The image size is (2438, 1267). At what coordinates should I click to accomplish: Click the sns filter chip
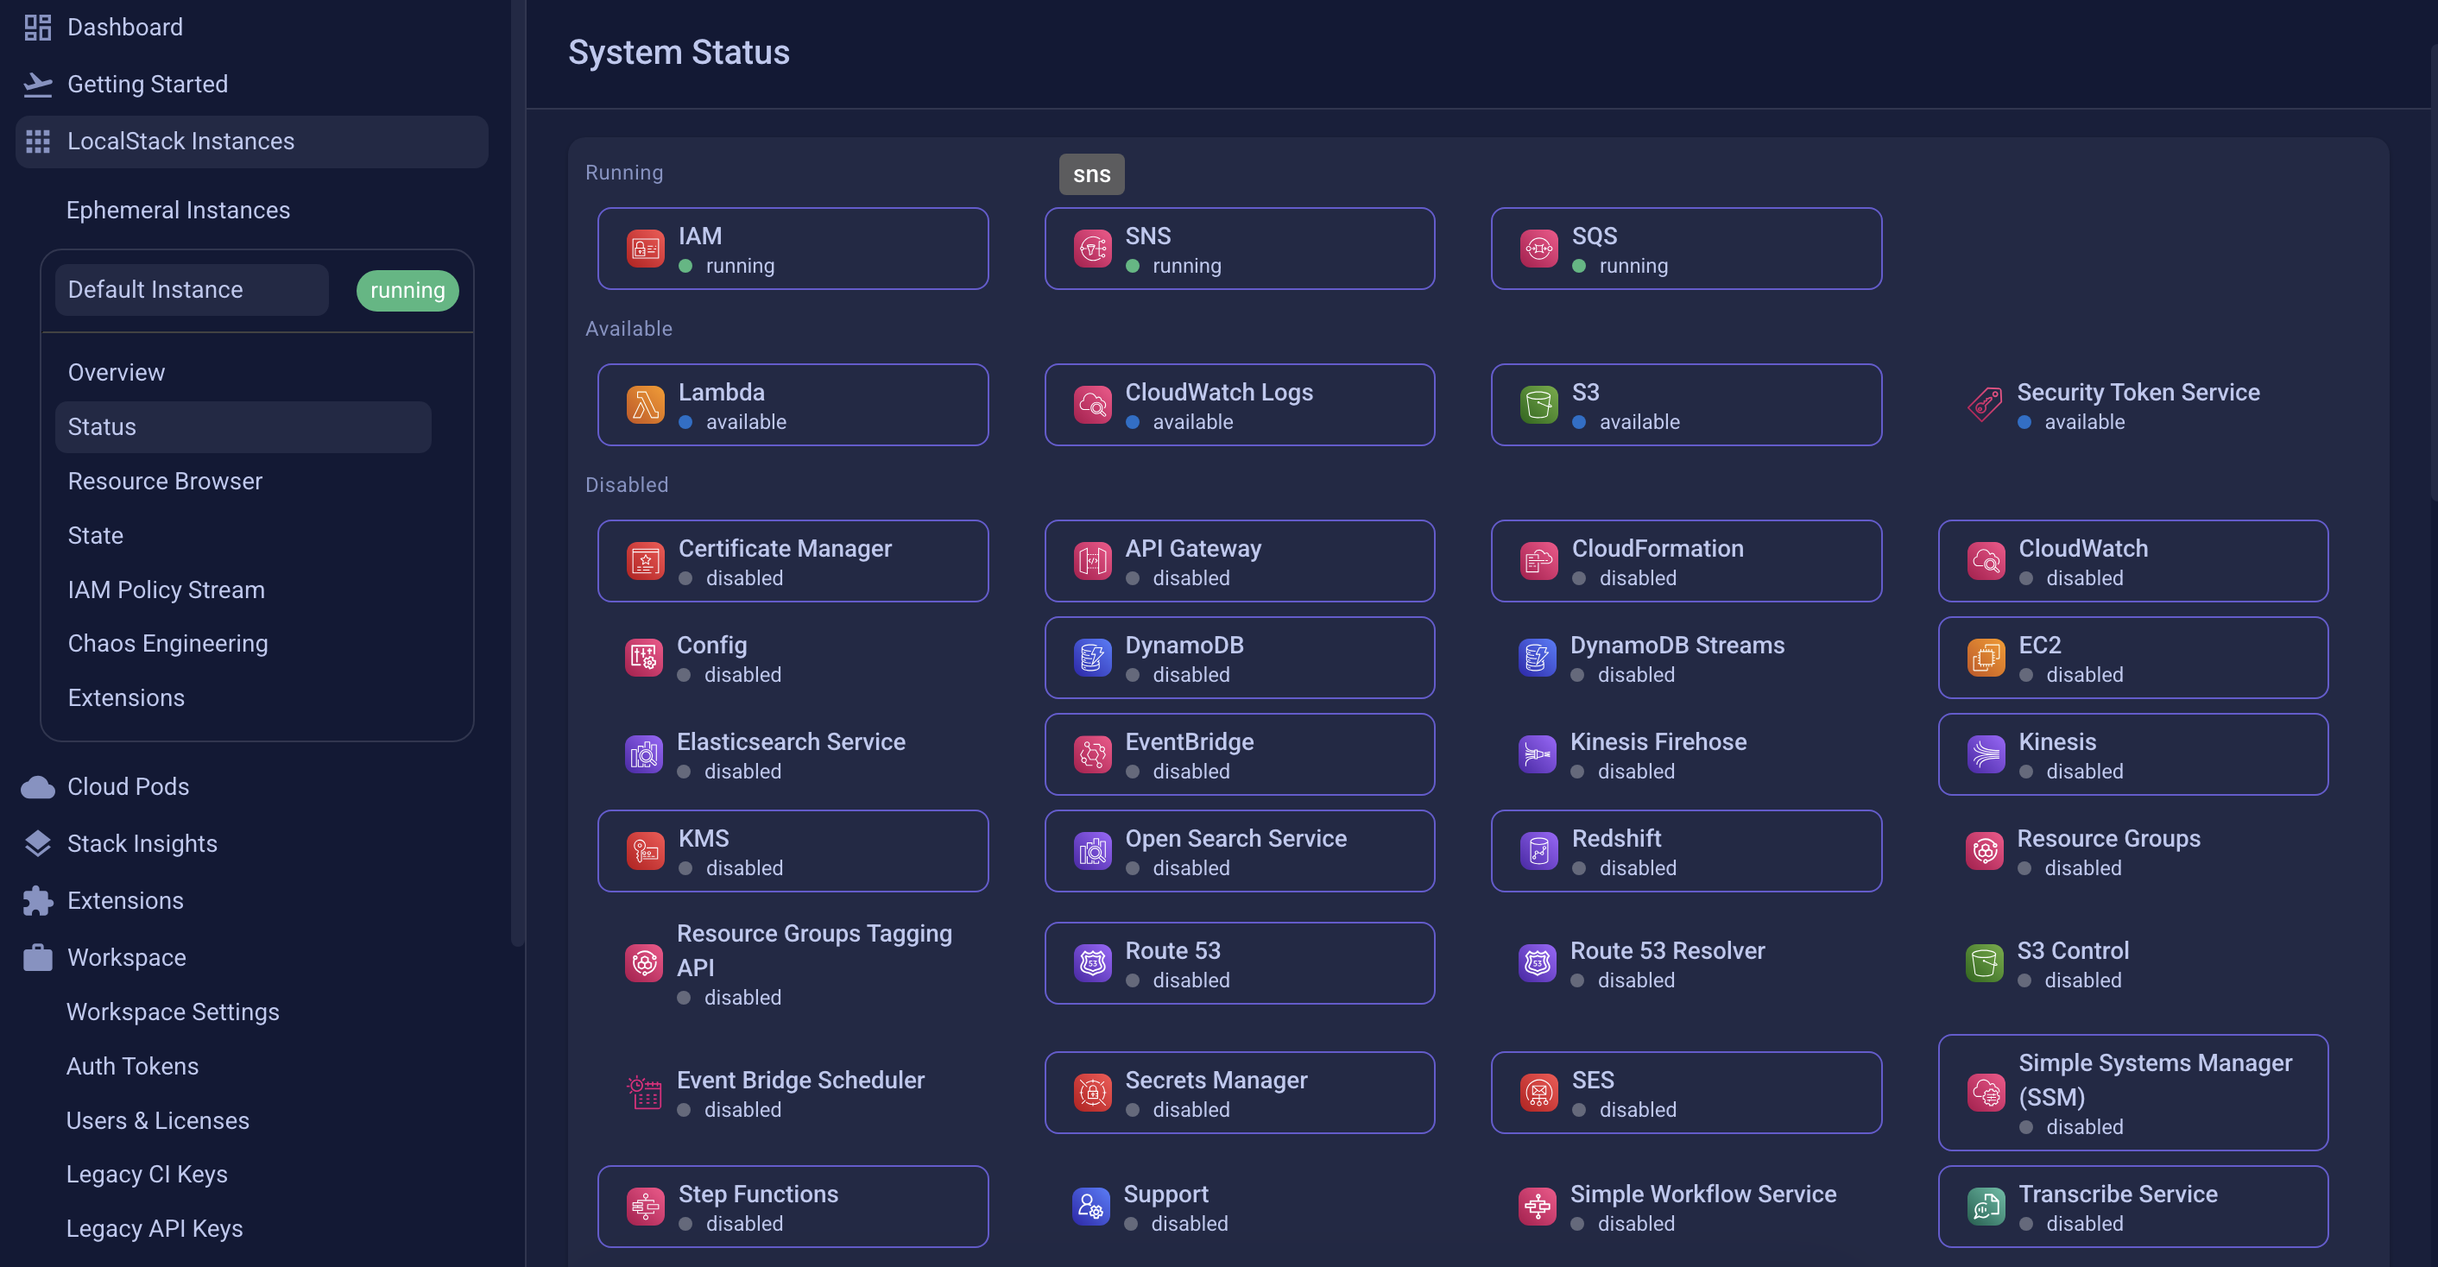1091,173
